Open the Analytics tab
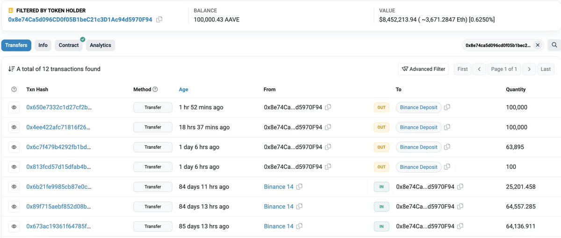561x238 pixels. pos(101,45)
